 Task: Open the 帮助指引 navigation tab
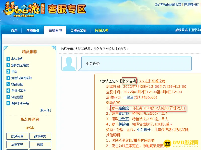tap(33, 30)
